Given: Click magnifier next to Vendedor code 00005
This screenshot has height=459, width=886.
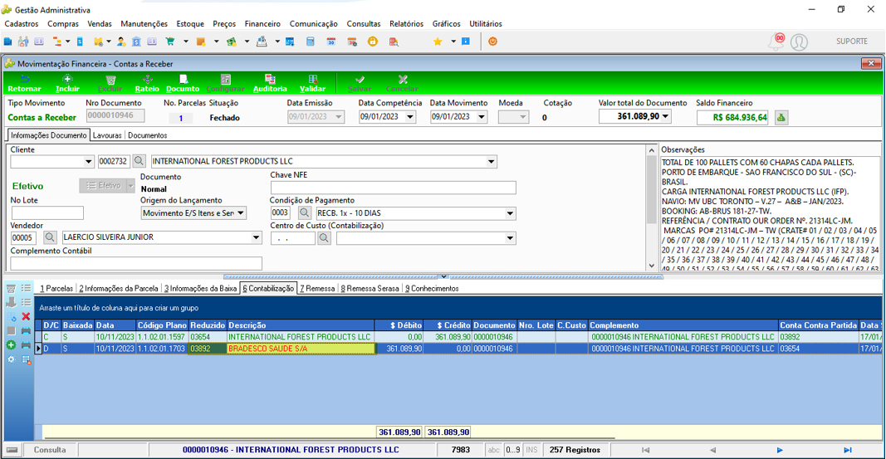Looking at the screenshot, I should point(50,237).
